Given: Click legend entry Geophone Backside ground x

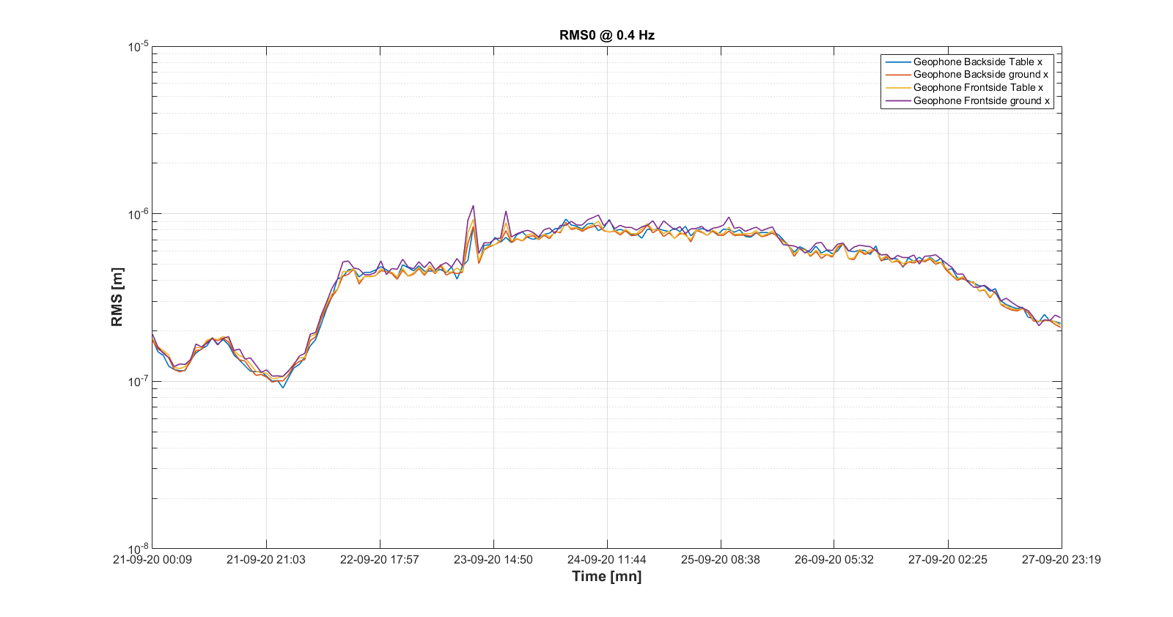Looking at the screenshot, I should (980, 75).
